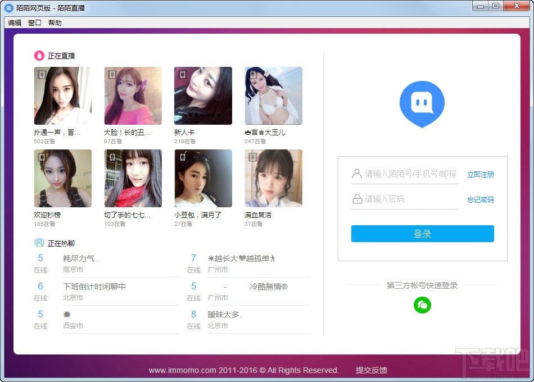Click the password input field

(x=405, y=199)
